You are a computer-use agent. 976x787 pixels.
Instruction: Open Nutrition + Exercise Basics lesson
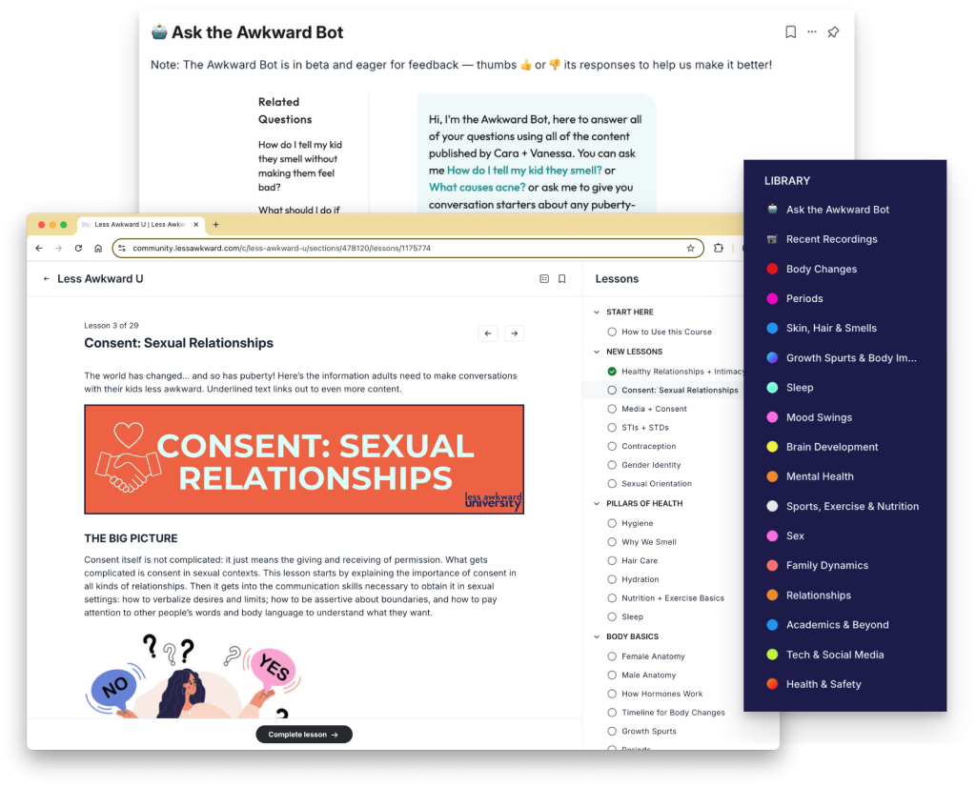pyautogui.click(x=672, y=597)
